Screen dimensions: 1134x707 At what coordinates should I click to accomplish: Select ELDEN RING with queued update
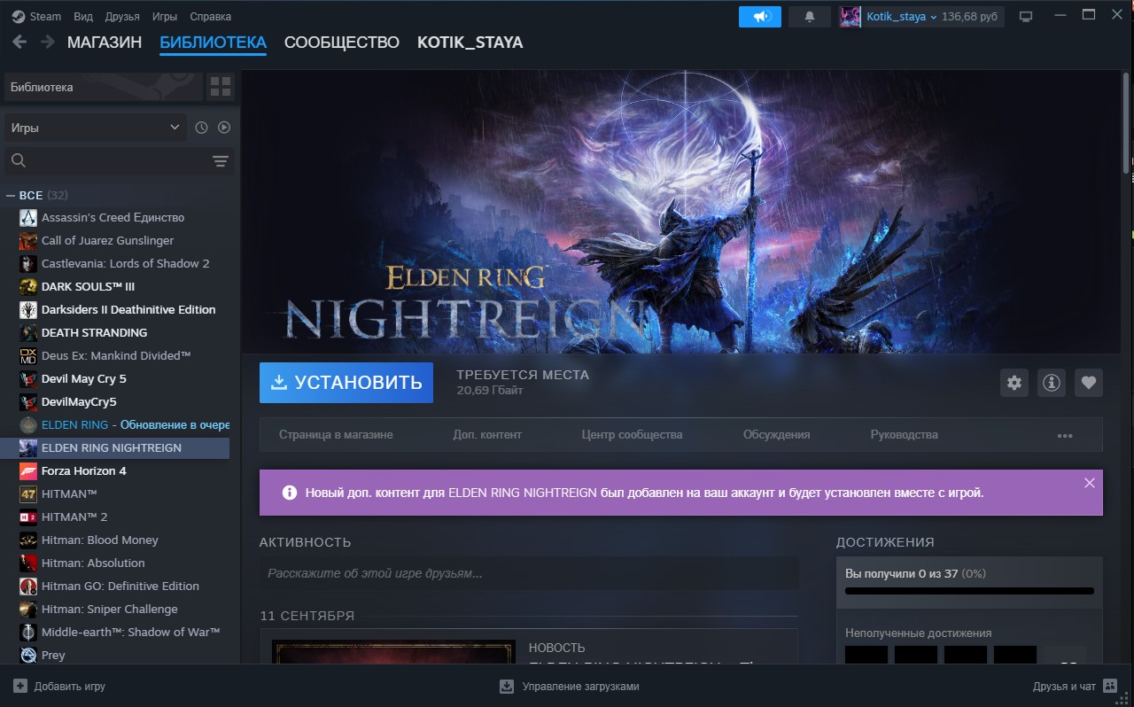tap(123, 424)
